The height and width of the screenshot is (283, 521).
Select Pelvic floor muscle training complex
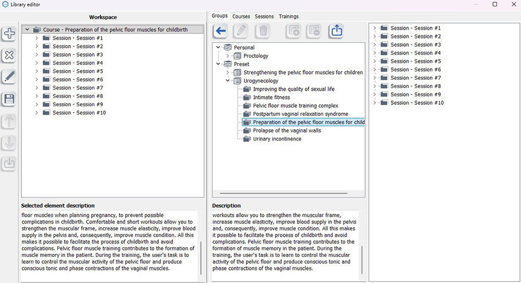295,106
